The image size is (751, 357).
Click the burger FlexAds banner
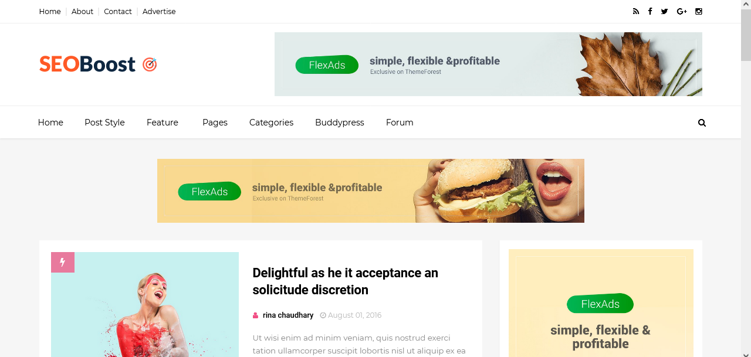pos(371,191)
